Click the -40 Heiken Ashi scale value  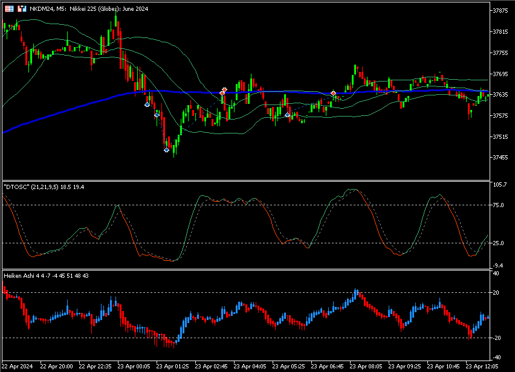[x=497, y=358]
